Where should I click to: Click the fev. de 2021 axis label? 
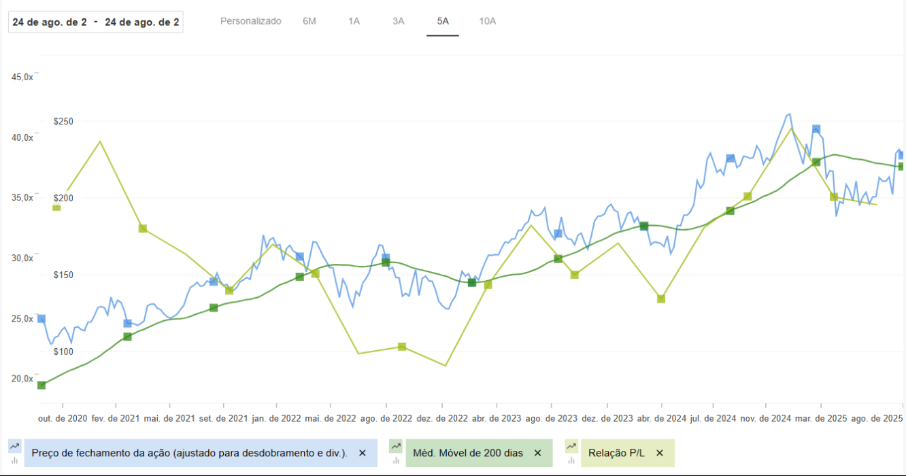pyautogui.click(x=116, y=418)
